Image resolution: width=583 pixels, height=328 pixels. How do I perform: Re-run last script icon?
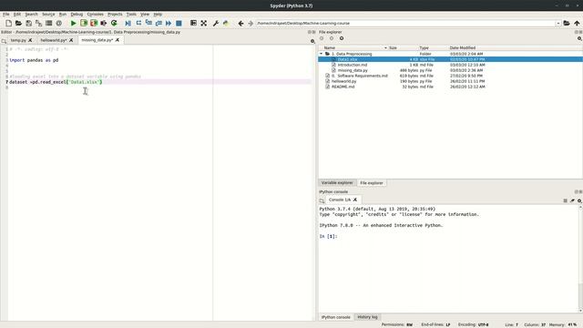click(x=114, y=23)
